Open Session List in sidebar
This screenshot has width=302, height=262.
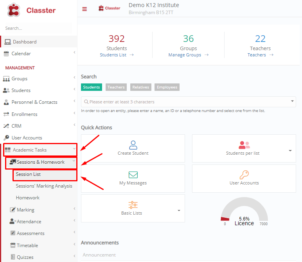coord(28,174)
